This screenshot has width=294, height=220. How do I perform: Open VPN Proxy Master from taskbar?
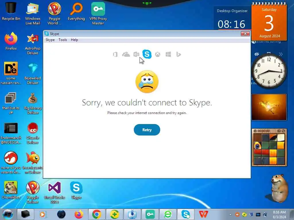[150, 214]
